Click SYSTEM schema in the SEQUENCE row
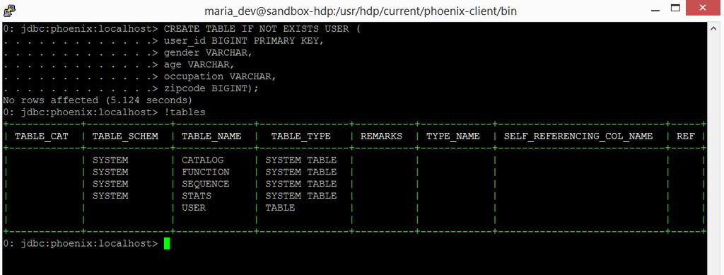Screen dimensions: 724x275 coord(110,184)
